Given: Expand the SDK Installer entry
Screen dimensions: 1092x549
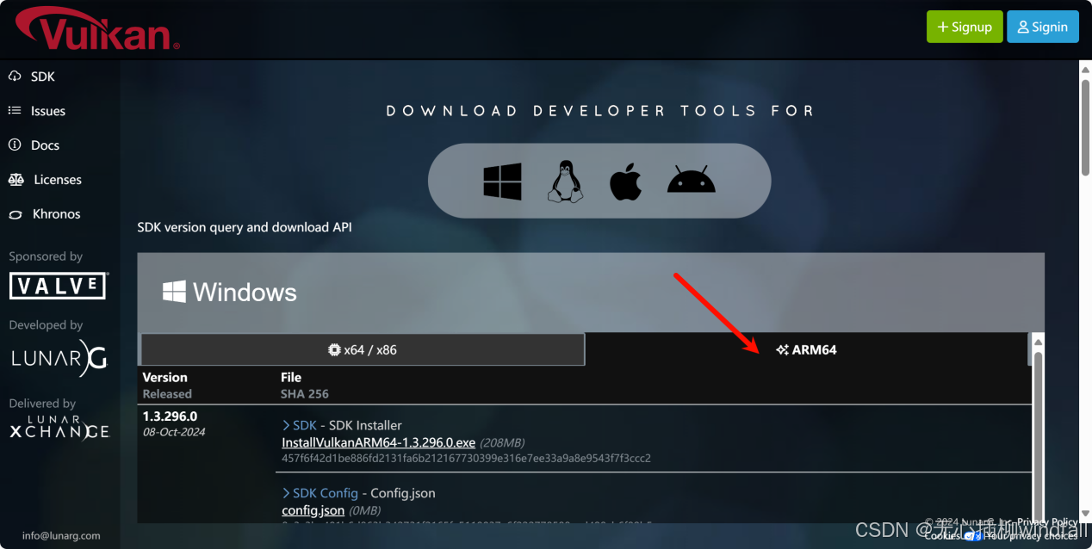Looking at the screenshot, I should (299, 425).
